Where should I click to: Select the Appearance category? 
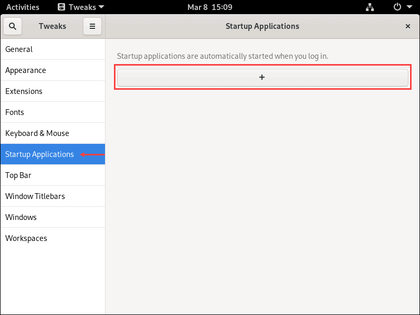(53, 70)
